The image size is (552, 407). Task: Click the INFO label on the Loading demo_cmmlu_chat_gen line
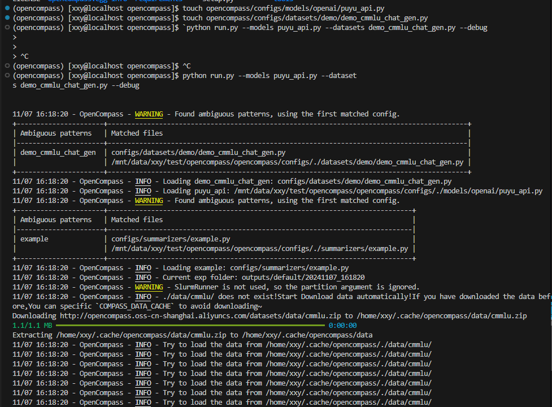pyautogui.click(x=144, y=181)
